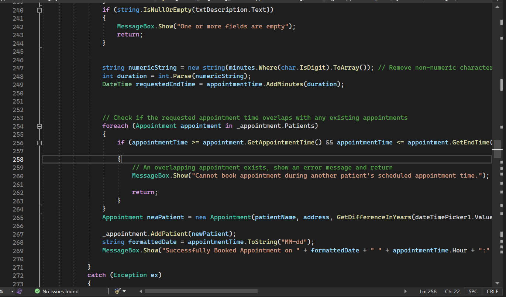
Task: Click the "Successfully Booked Appointment on" string
Action: [231, 250]
